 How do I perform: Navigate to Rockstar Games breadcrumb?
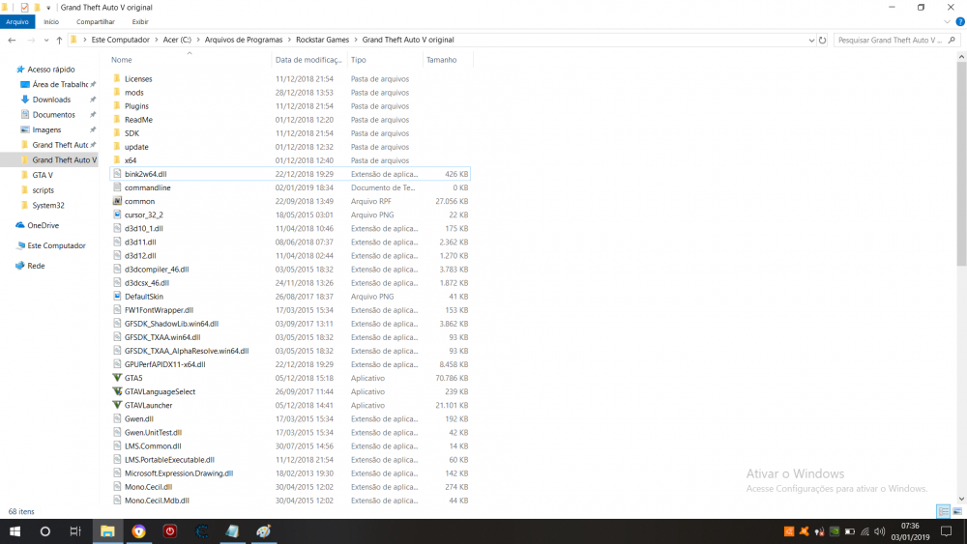coord(323,40)
